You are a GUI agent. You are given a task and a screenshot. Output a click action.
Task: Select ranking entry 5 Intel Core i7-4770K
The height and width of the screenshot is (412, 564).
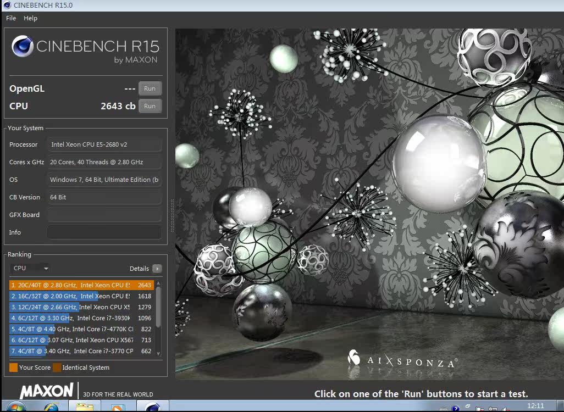pos(82,329)
